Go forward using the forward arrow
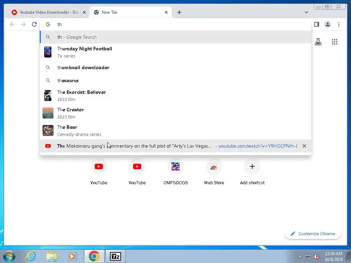Image resolution: width=351 pixels, height=263 pixels. (23, 24)
